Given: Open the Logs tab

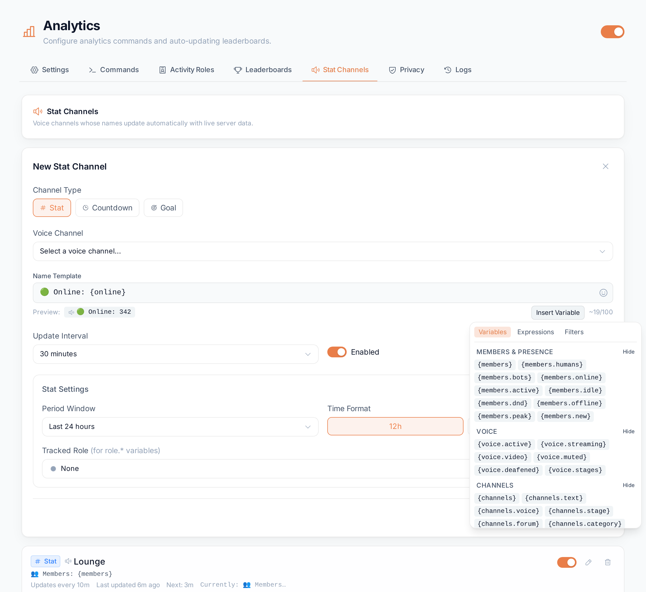Looking at the screenshot, I should (458, 70).
